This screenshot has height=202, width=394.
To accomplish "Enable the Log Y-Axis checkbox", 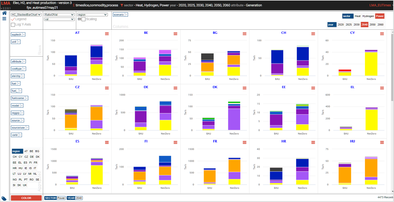I will 13,25.
